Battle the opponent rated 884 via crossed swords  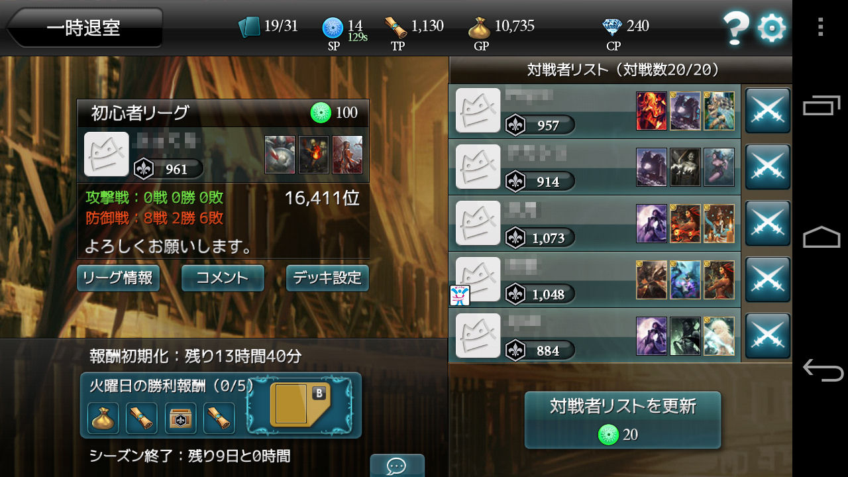pos(768,336)
